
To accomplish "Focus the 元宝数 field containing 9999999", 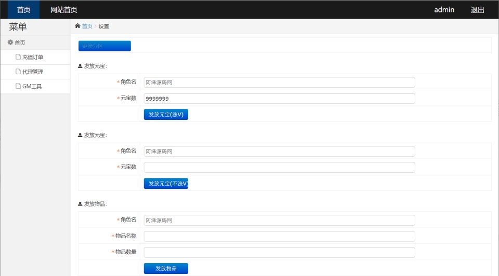I will (x=279, y=99).
